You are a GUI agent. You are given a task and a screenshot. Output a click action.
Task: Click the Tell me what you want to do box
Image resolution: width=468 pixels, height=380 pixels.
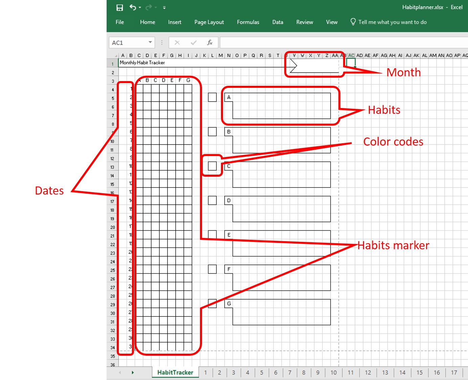tap(393, 22)
